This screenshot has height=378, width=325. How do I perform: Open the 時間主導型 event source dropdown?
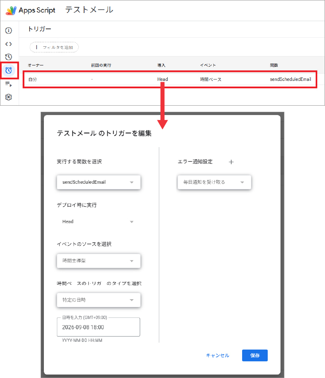pos(99,261)
